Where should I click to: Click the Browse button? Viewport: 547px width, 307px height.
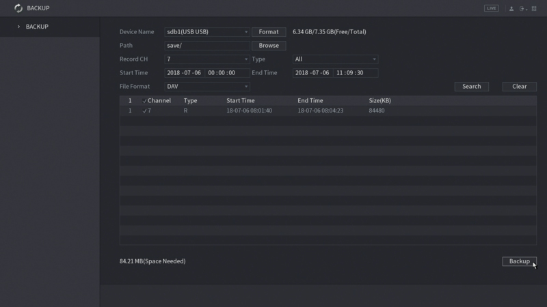pyautogui.click(x=269, y=46)
